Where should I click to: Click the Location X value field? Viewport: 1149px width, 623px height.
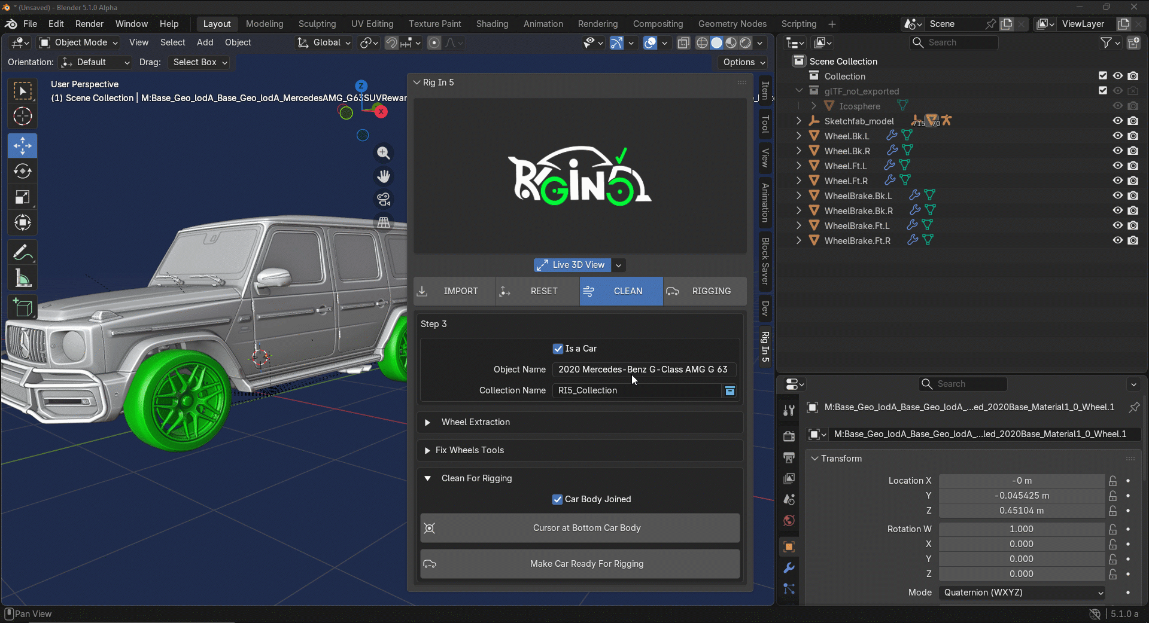click(1022, 481)
